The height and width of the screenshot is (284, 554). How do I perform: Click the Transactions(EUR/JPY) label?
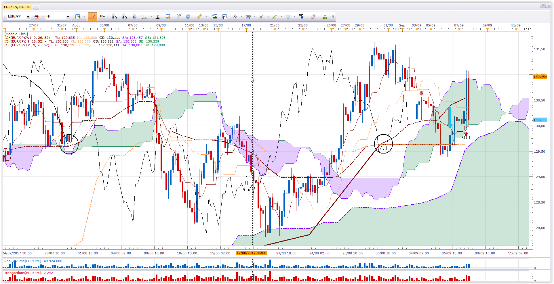click(23, 273)
